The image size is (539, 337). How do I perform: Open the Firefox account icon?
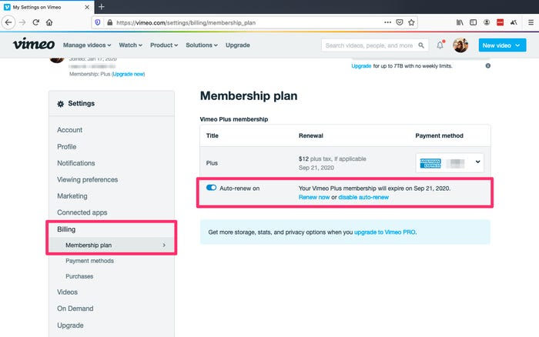coord(487,22)
